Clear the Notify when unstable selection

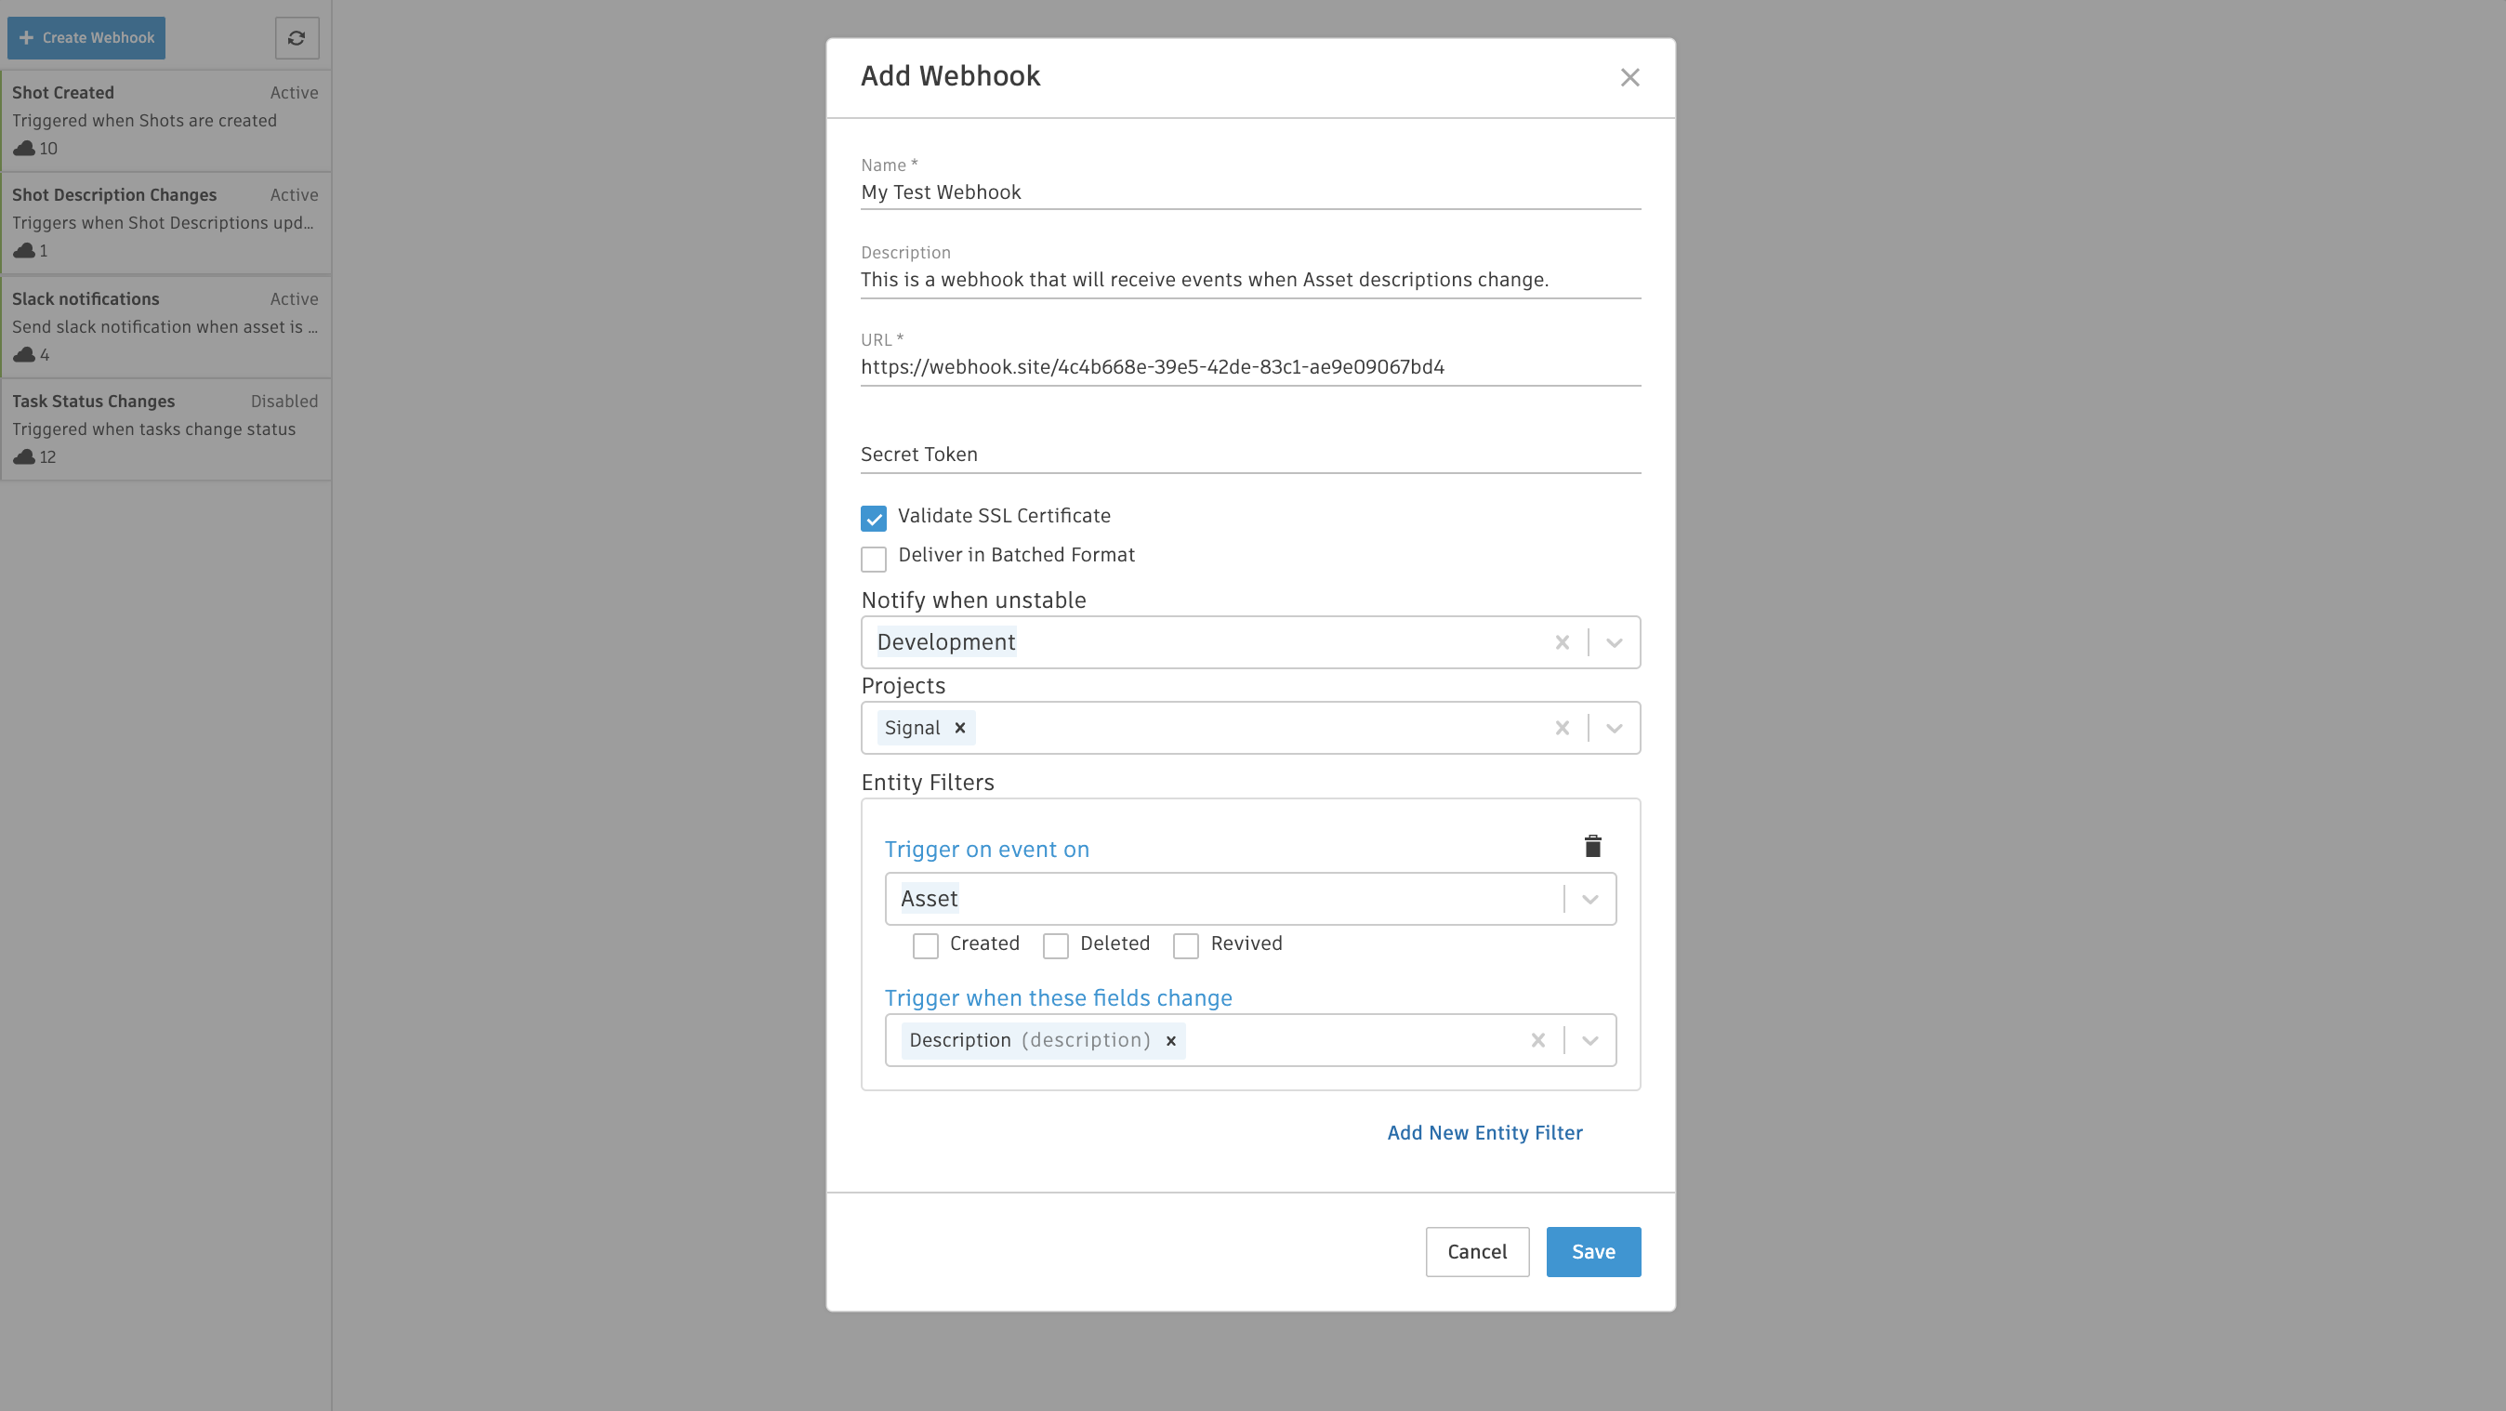1562,642
